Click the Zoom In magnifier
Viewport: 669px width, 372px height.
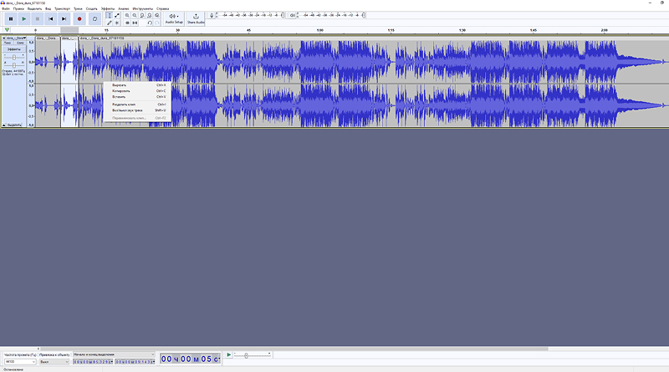pyautogui.click(x=127, y=15)
